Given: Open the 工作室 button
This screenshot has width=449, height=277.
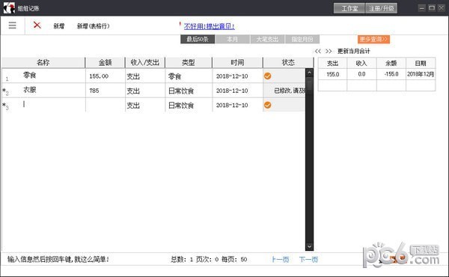Looking at the screenshot, I should click(x=349, y=8).
